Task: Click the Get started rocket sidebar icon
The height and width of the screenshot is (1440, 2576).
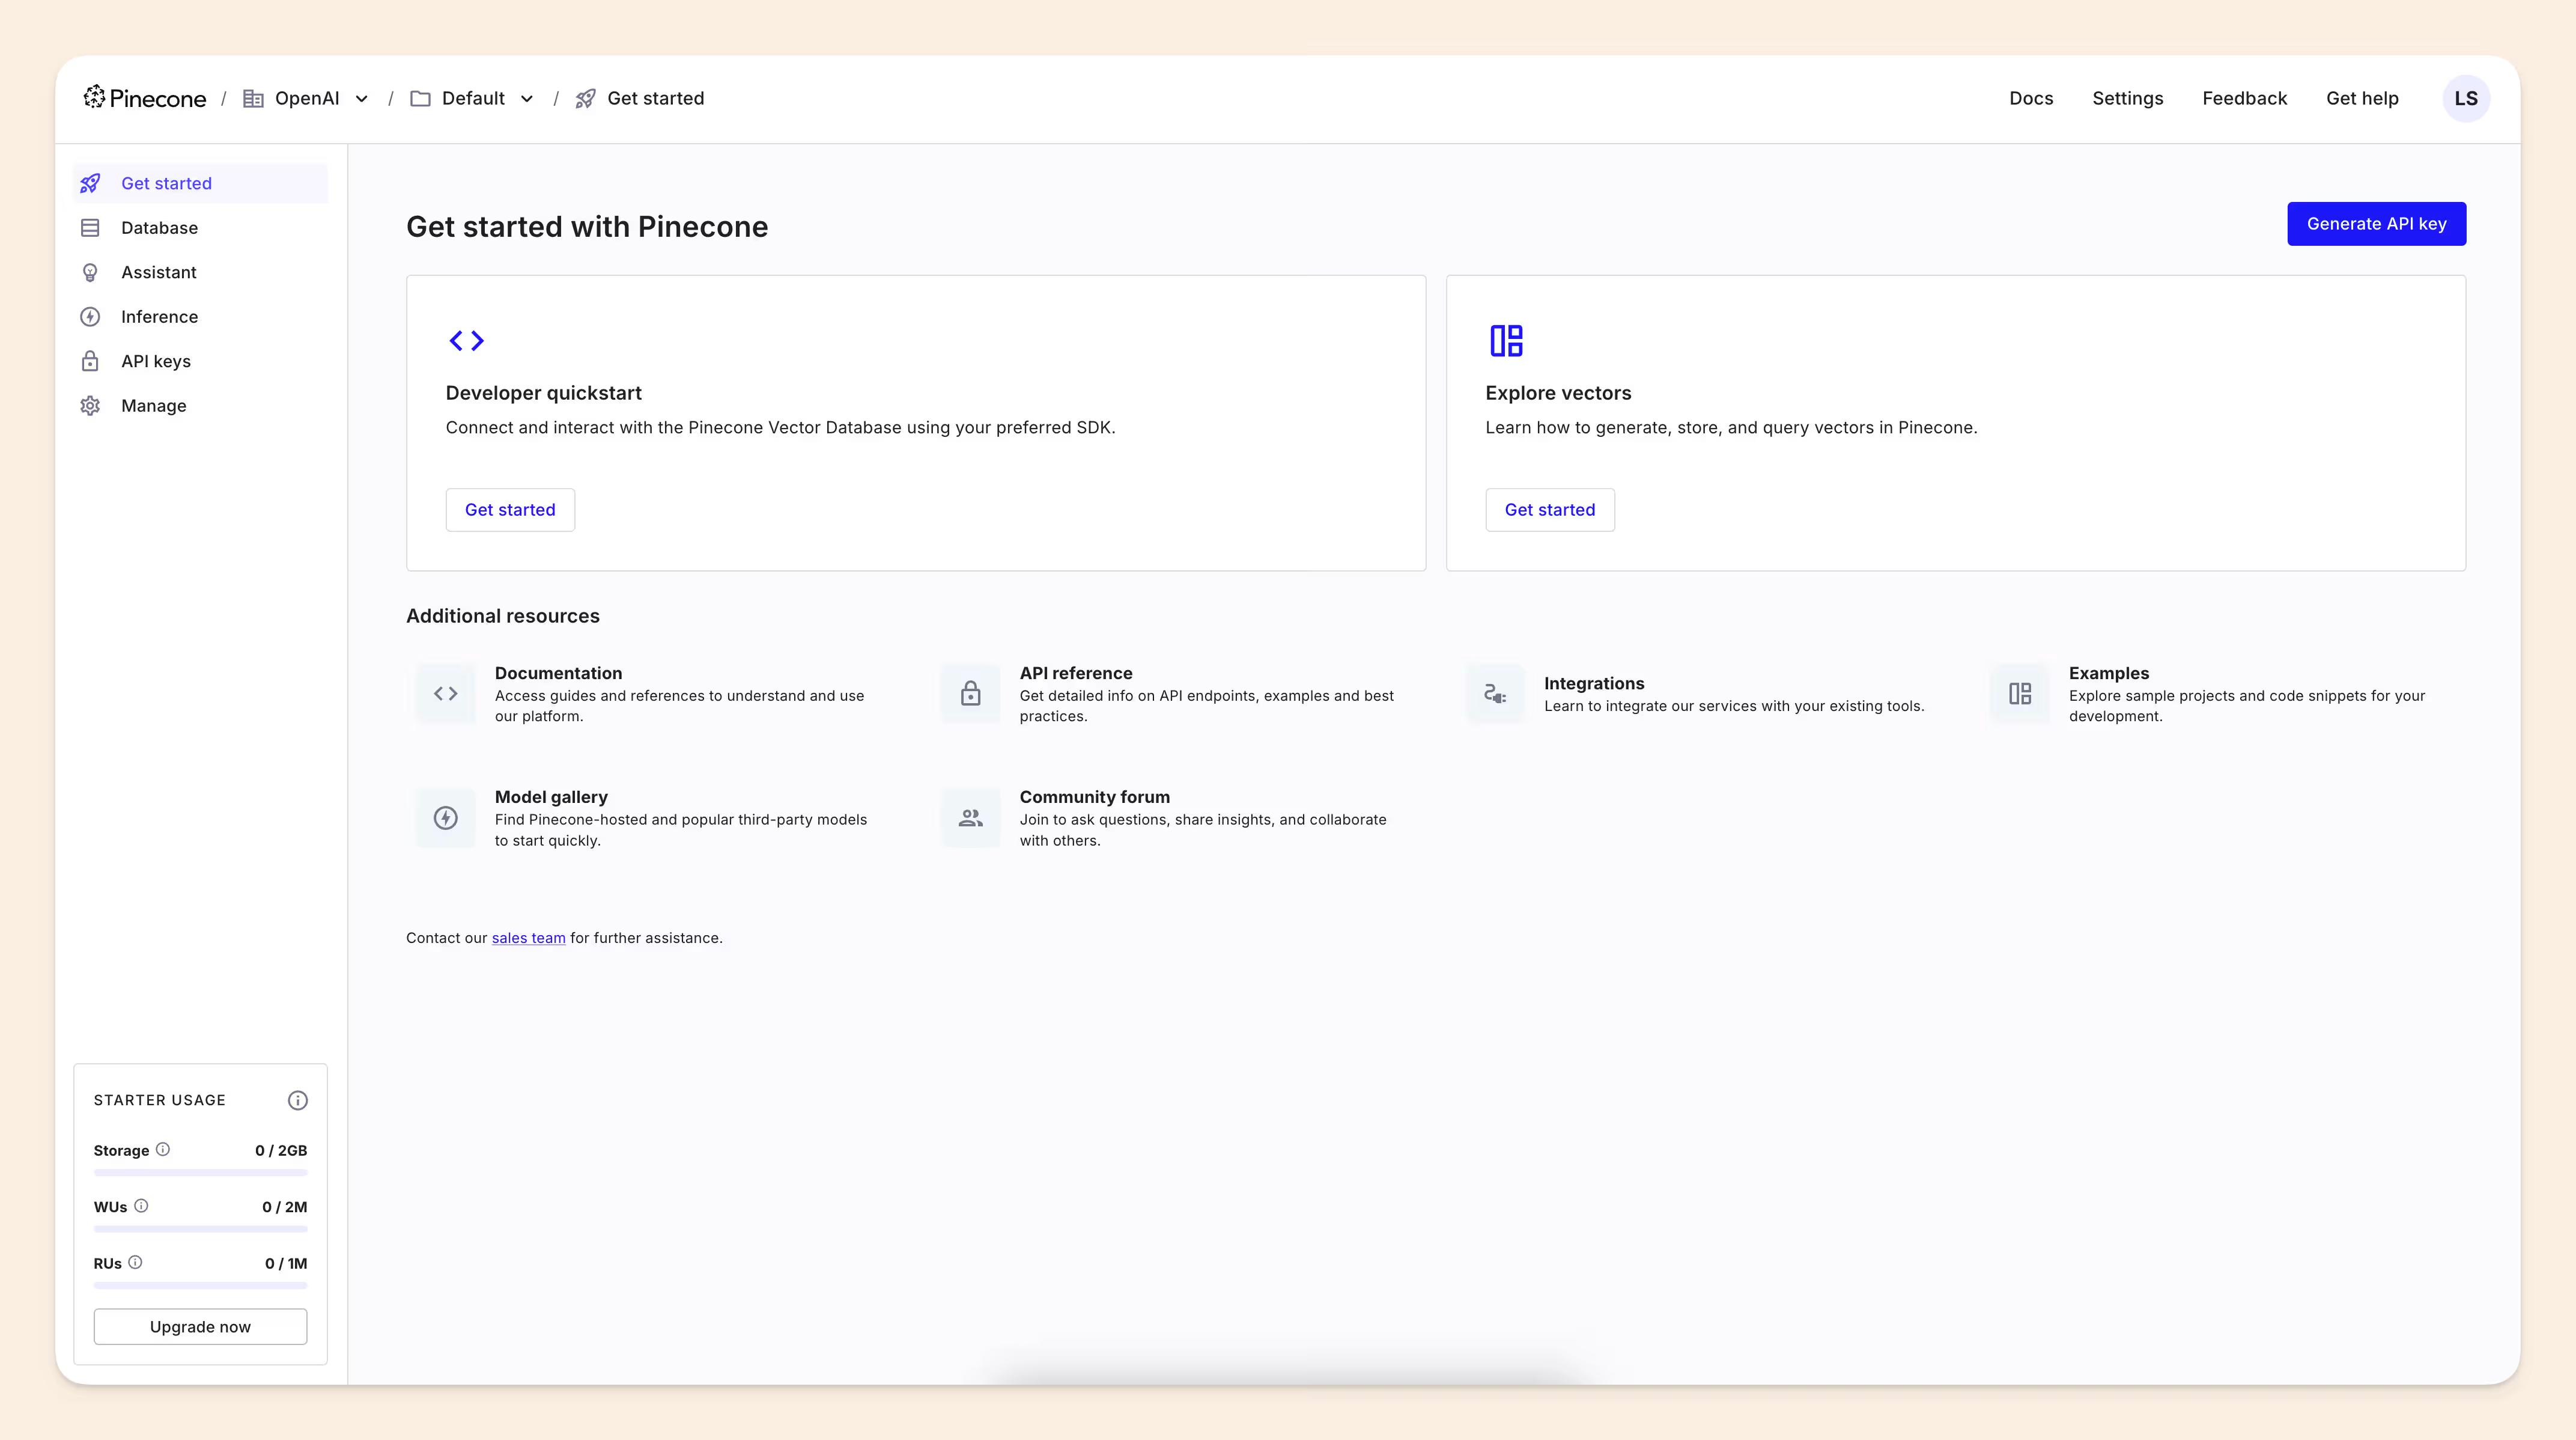Action: tap(90, 183)
